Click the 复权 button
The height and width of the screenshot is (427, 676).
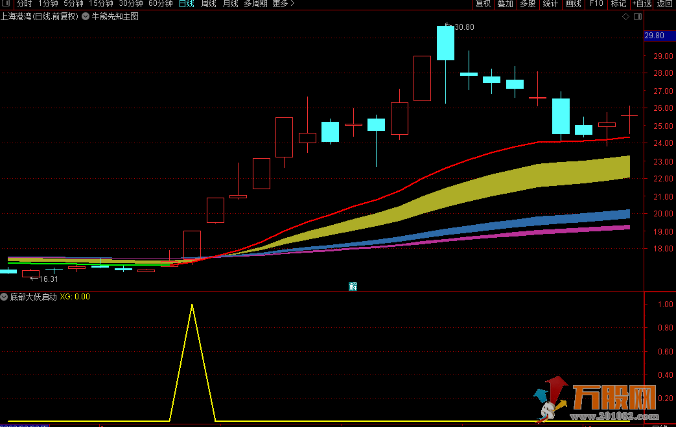[x=483, y=4]
